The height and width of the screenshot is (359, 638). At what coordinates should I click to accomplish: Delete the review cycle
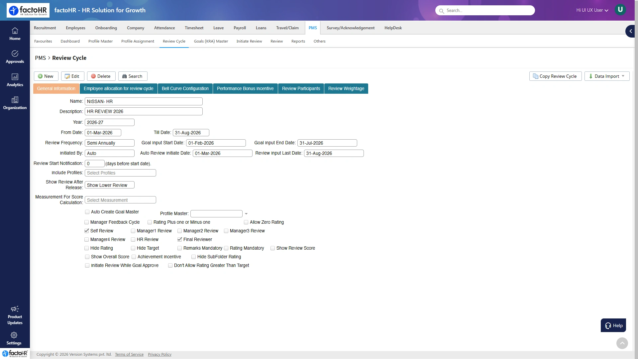[x=101, y=76]
